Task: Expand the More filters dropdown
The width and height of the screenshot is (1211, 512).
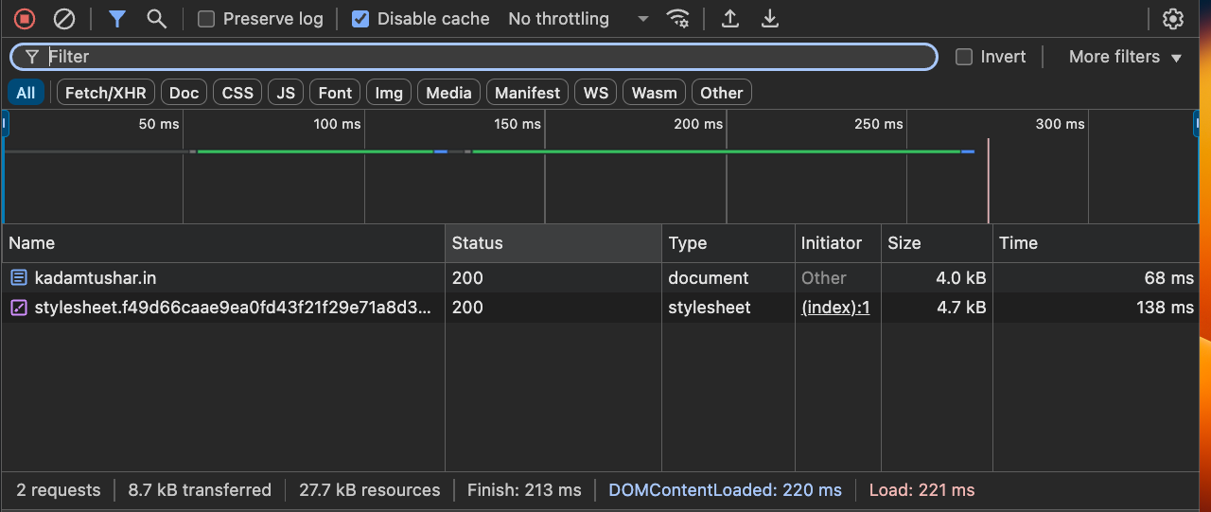Action: 1125,57
